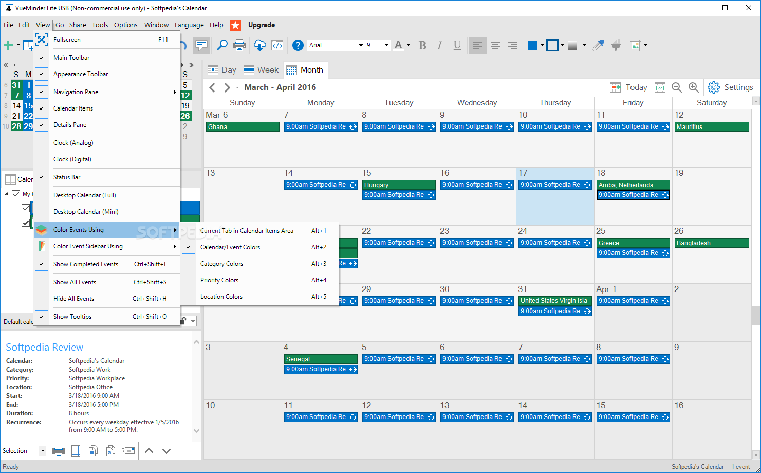761x473 pixels.
Task: Open help with the blue question mark icon
Action: 298,45
